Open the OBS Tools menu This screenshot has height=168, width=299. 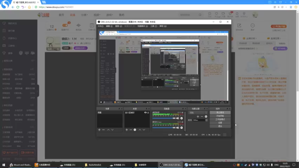click(x=154, y=26)
